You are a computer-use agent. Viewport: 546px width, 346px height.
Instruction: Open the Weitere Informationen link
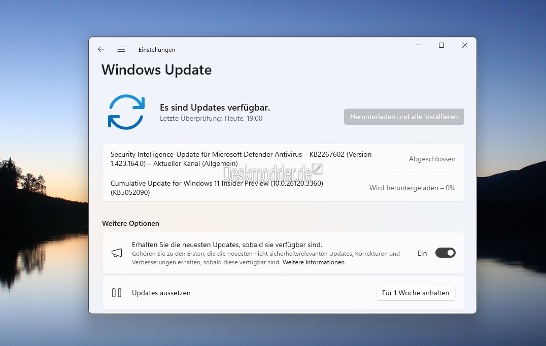coord(314,262)
